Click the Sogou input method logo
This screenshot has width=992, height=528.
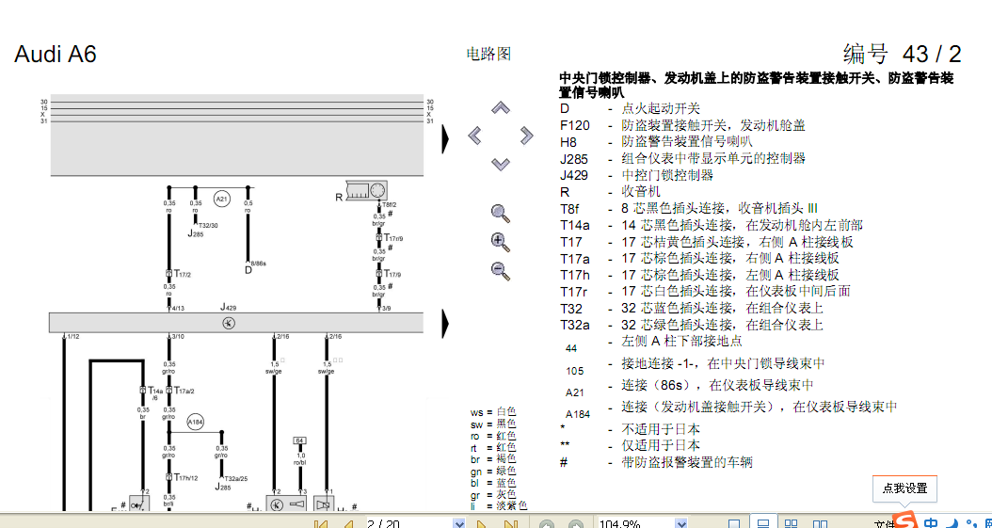[906, 521]
